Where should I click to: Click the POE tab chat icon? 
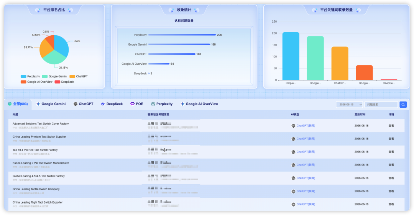132,104
